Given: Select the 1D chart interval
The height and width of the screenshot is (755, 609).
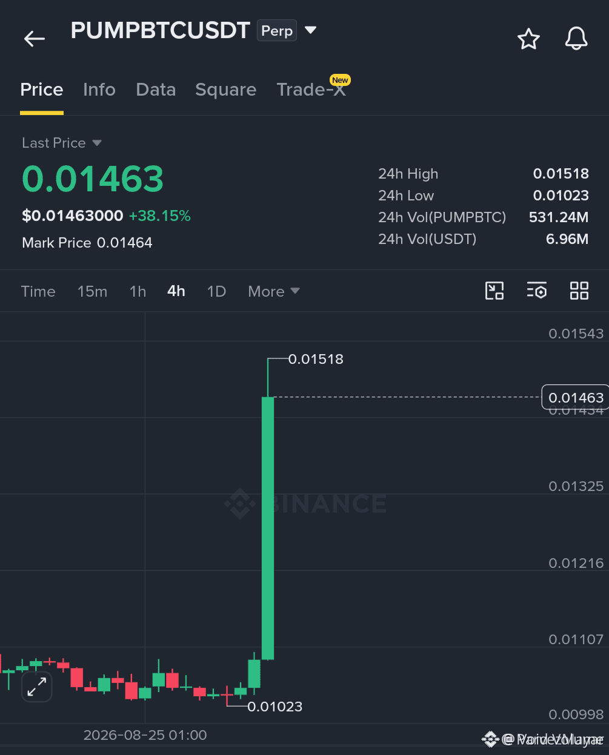Looking at the screenshot, I should (x=216, y=291).
